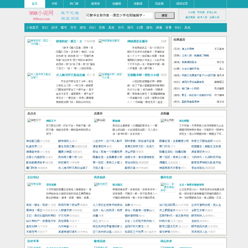Open the 热门榜 tab
This screenshot has height=248, width=248.
click(74, 4)
